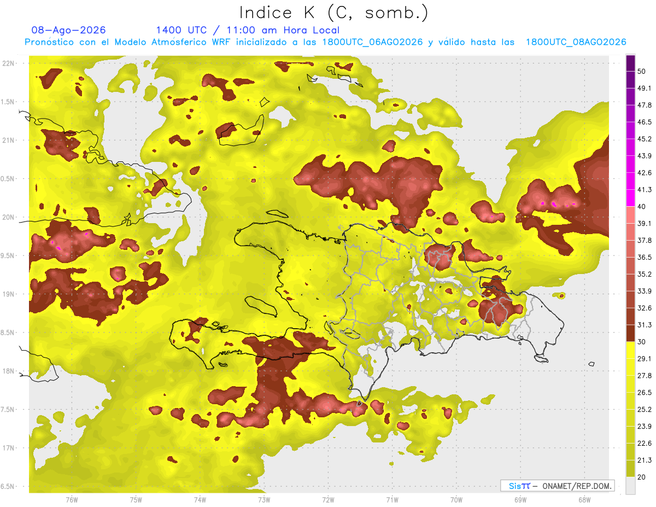The width and height of the screenshot is (656, 507).
Task: Click the gray swatch below 20 on scale
Action: coord(630,486)
